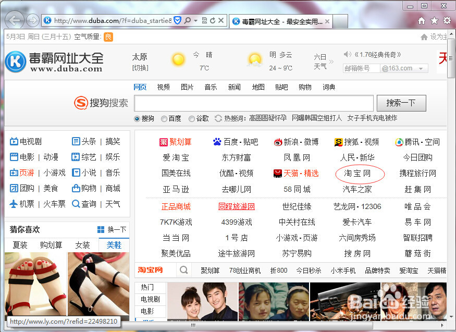Switch to the 美鞋 recommendation tab
Viewport: 456px width, 332px height.
click(114, 245)
